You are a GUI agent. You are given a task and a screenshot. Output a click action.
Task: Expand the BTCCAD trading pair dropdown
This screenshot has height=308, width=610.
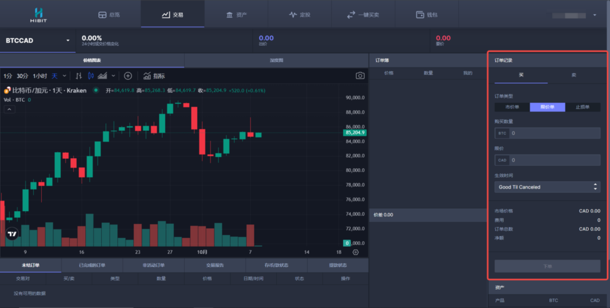[x=68, y=40]
